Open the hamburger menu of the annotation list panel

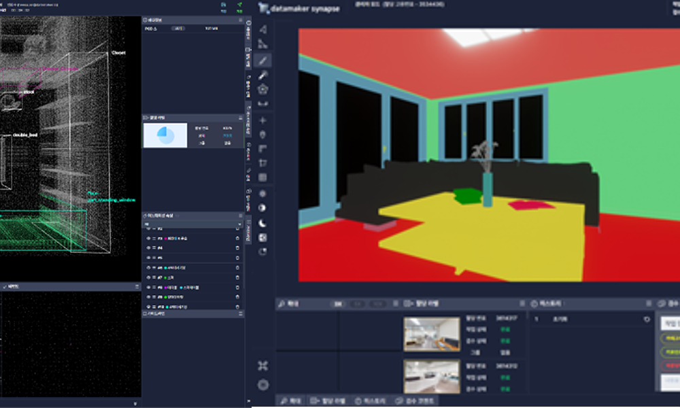point(240,216)
